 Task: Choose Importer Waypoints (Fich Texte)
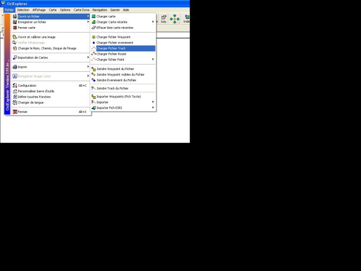point(123,97)
